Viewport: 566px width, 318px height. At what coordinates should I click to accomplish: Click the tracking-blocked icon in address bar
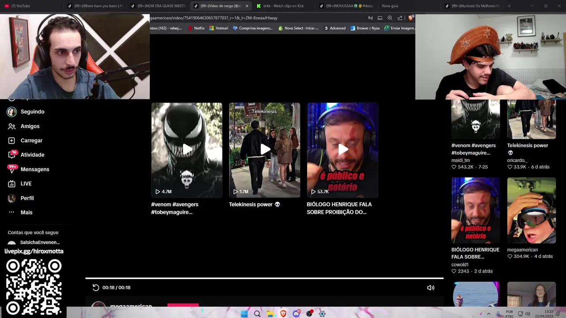click(x=371, y=18)
